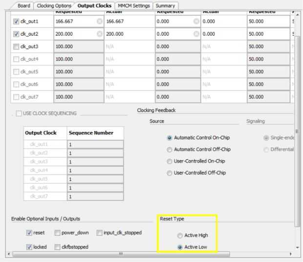Click the Output Clock column header
Screen dimensions: 303x262
(45, 133)
